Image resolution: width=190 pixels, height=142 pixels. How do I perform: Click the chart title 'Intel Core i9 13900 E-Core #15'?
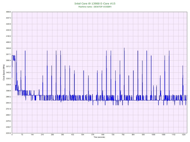(95, 3)
